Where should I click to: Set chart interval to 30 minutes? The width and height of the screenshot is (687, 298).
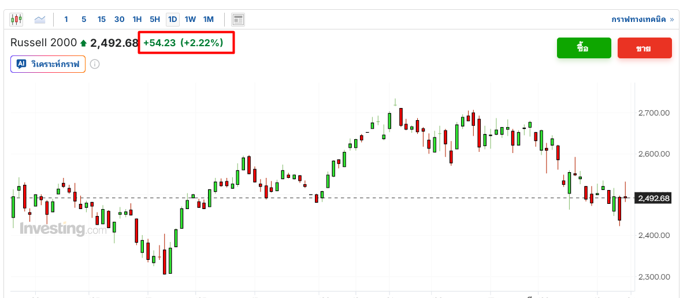(119, 20)
